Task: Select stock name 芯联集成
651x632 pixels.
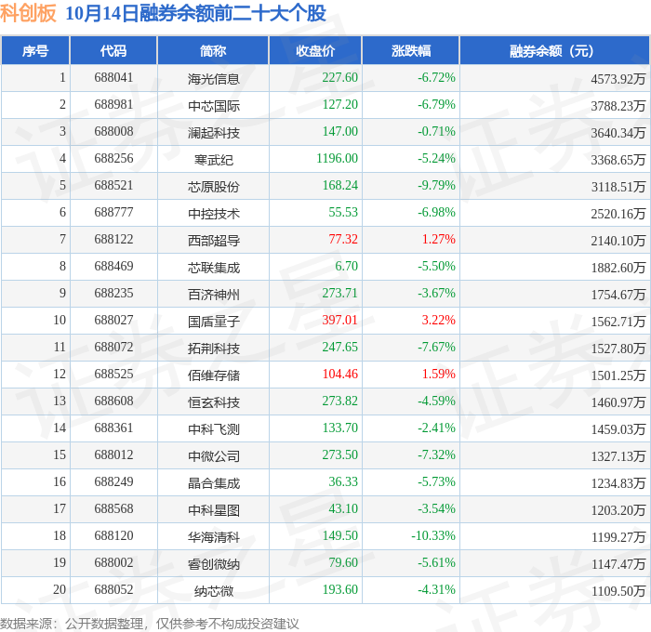Action: 213,268
